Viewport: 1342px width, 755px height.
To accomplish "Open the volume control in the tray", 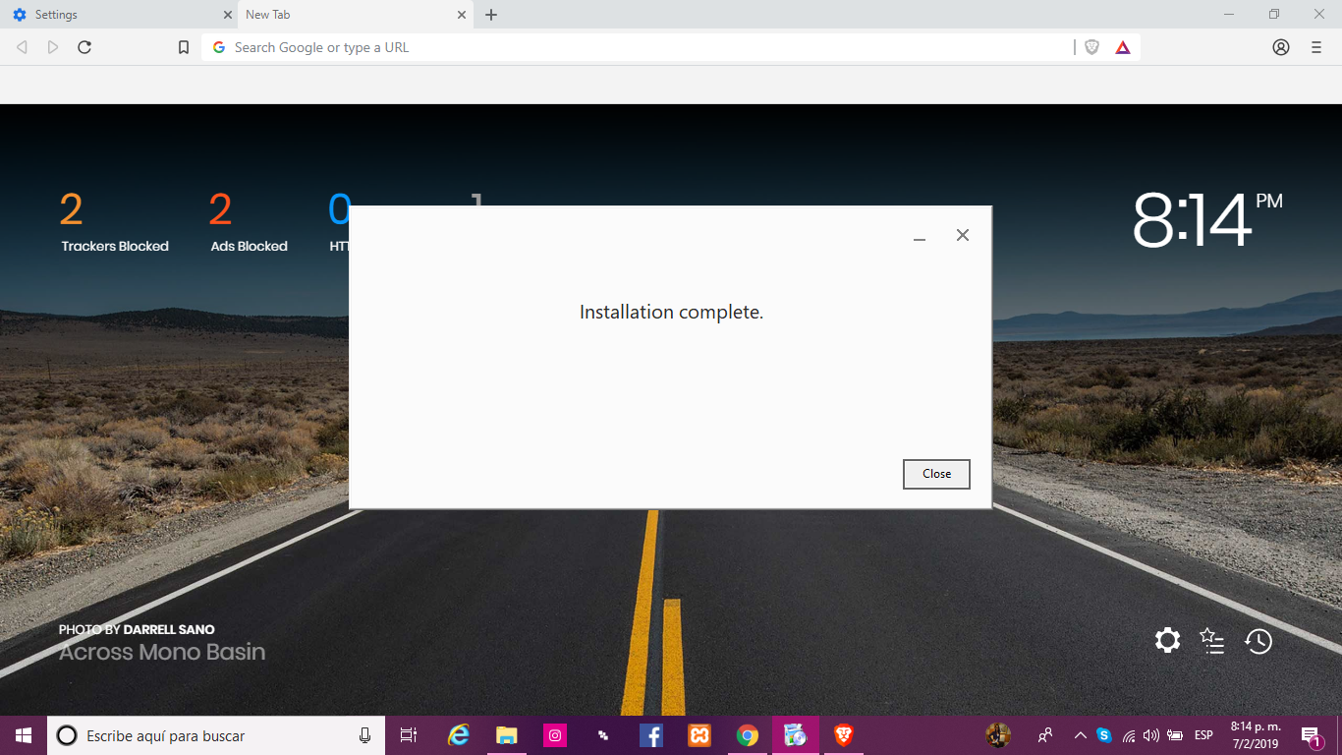I will [x=1151, y=735].
